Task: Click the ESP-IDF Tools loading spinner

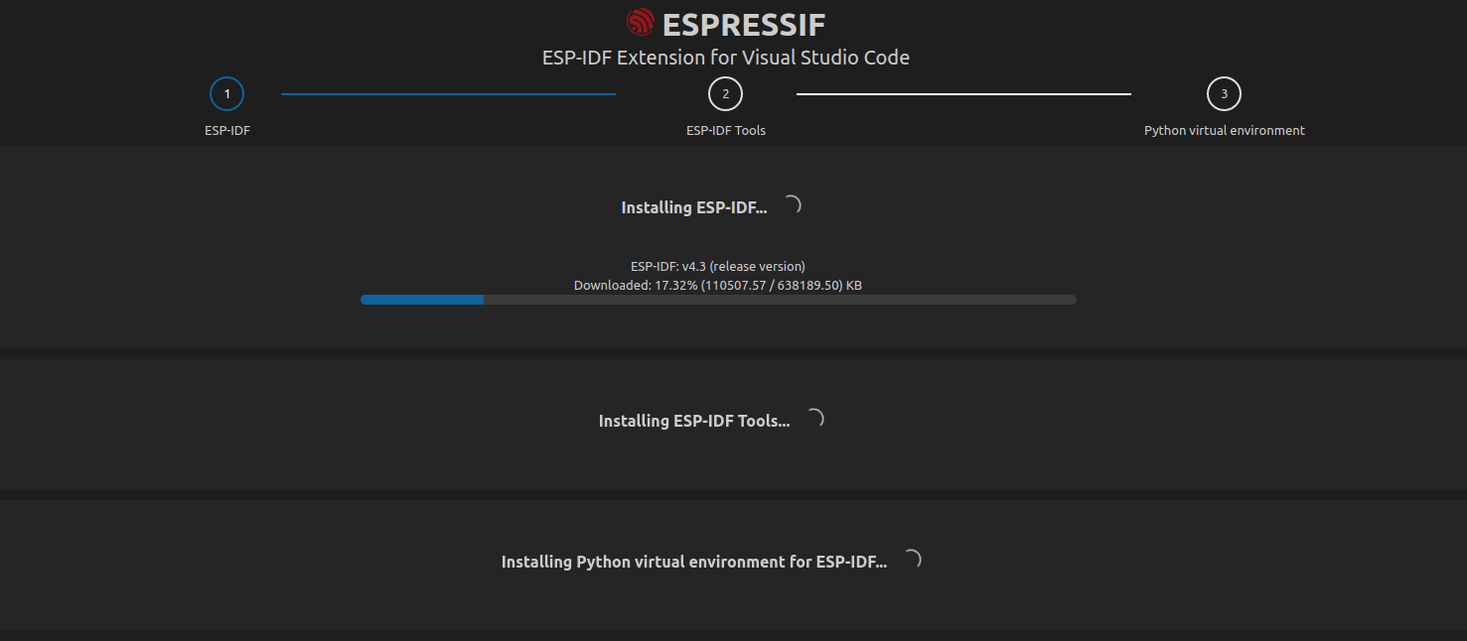Action: point(816,418)
